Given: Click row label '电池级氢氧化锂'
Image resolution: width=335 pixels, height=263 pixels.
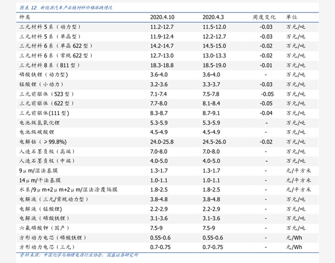Looking at the screenshot, I should click(39, 123).
